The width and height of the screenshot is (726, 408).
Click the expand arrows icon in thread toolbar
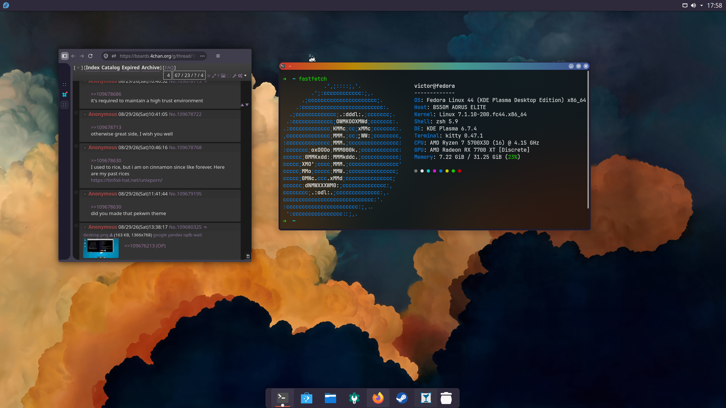[214, 76]
